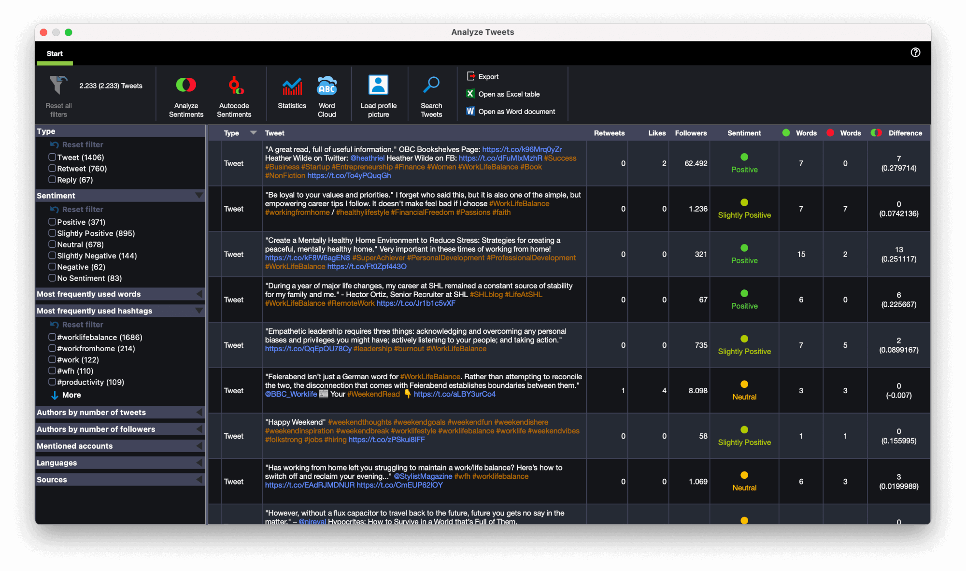Click the green dot positive Words column icon

[786, 133]
